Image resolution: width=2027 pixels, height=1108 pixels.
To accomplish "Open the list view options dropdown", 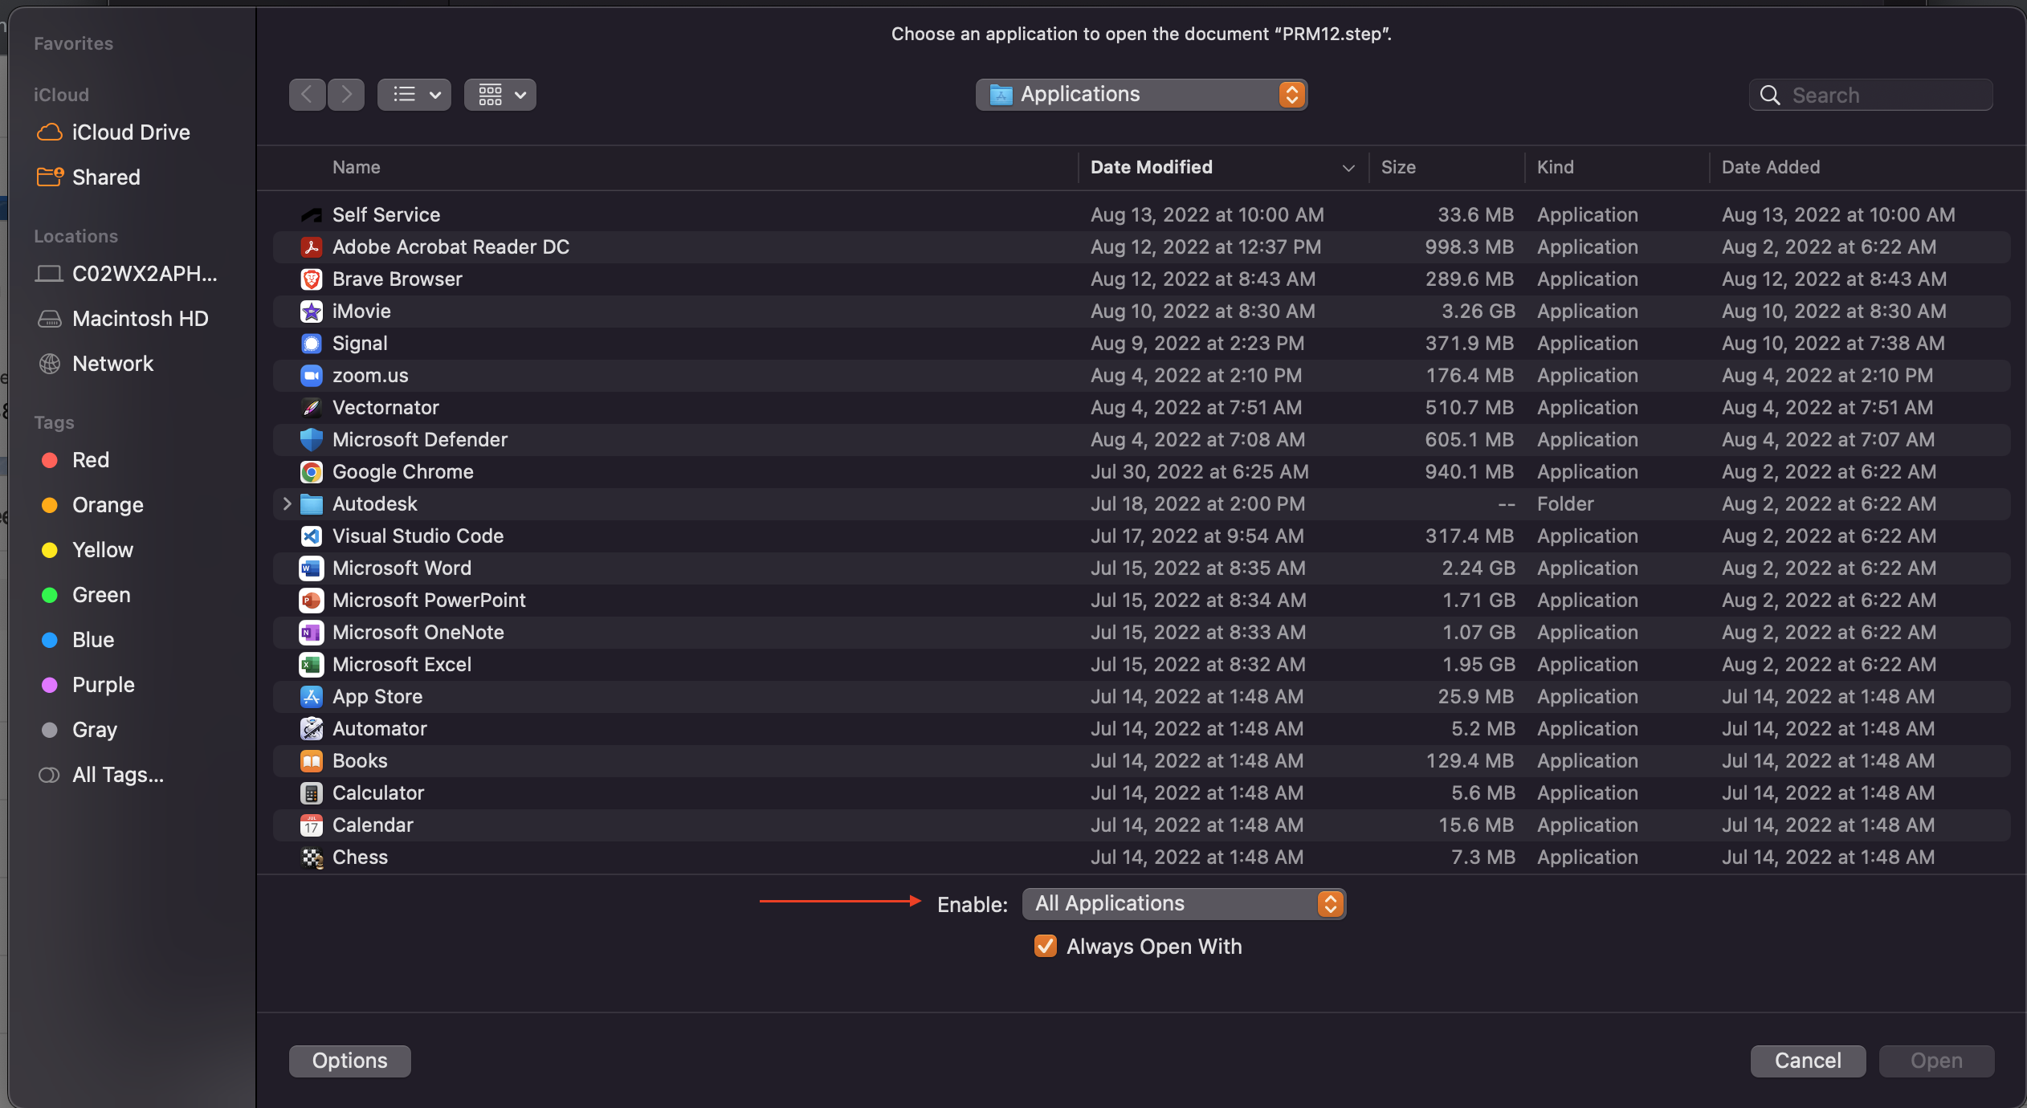I will tap(414, 95).
